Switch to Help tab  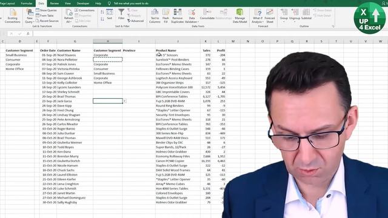[98, 4]
